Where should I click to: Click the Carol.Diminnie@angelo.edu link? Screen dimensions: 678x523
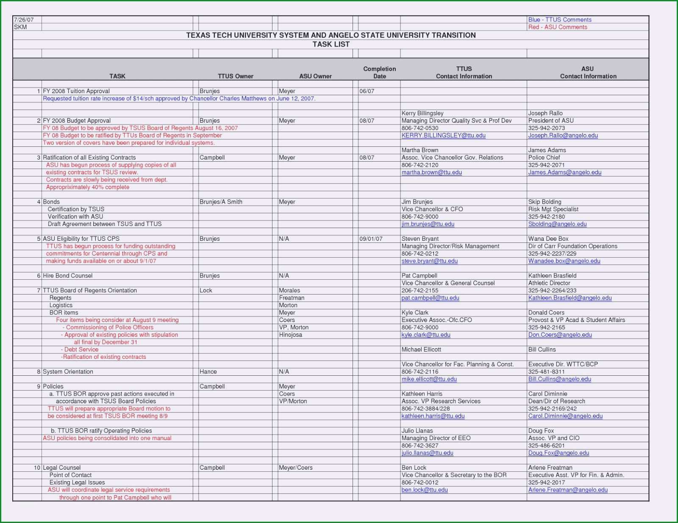(x=565, y=416)
